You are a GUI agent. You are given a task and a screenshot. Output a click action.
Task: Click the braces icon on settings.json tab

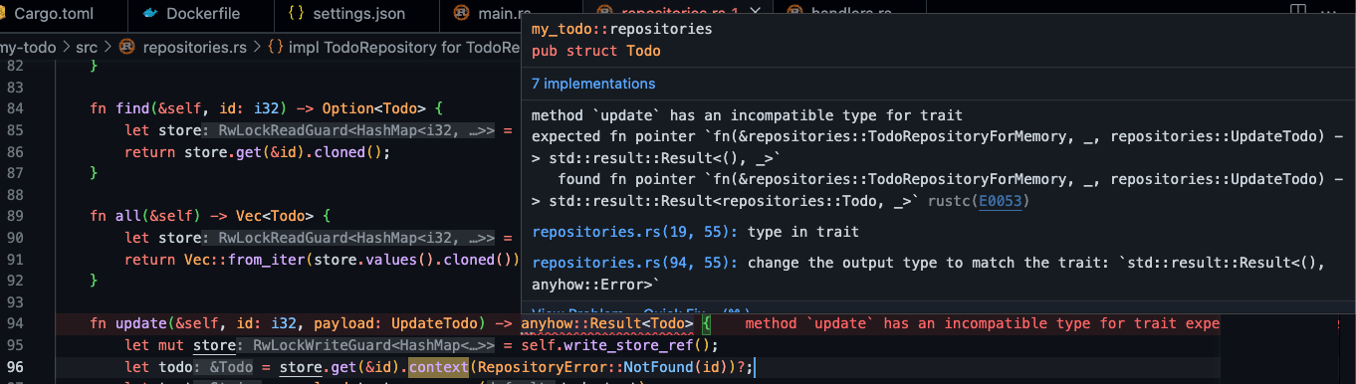(x=296, y=14)
